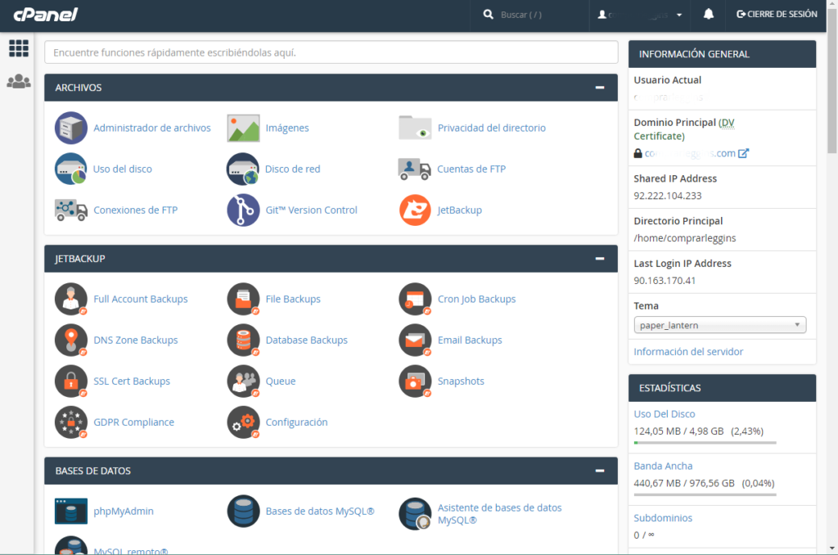Open the paper_lantern theme dropdown
The image size is (838, 555).
point(719,324)
